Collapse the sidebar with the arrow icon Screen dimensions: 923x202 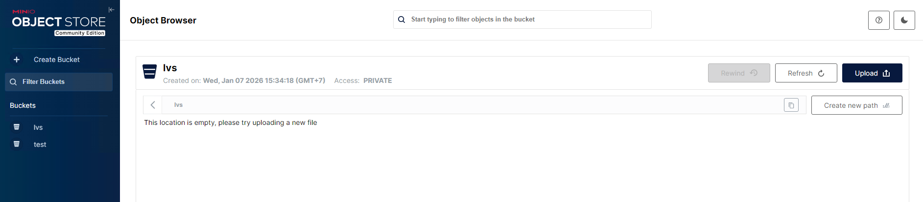pos(111,10)
